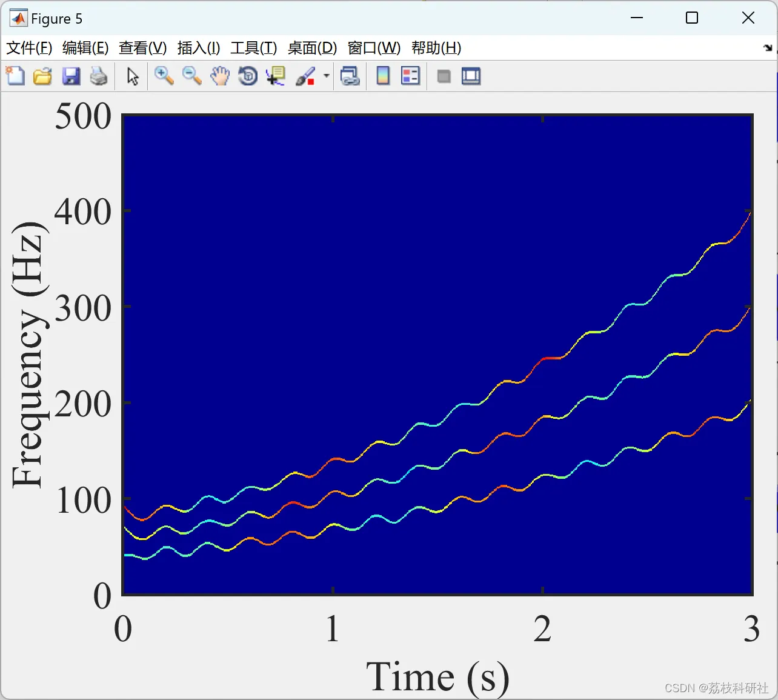The height and width of the screenshot is (700, 778).
Task: Select the Pan hand tool
Action: click(x=220, y=76)
